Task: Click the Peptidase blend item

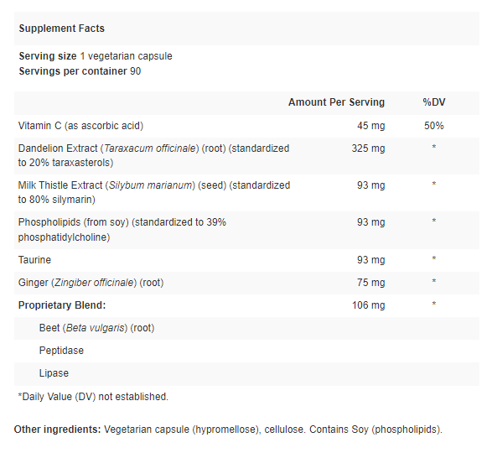Action: point(61,351)
